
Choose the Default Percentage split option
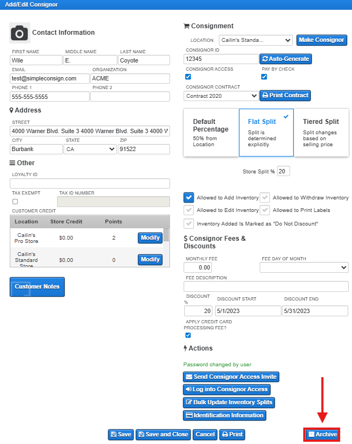(x=211, y=133)
